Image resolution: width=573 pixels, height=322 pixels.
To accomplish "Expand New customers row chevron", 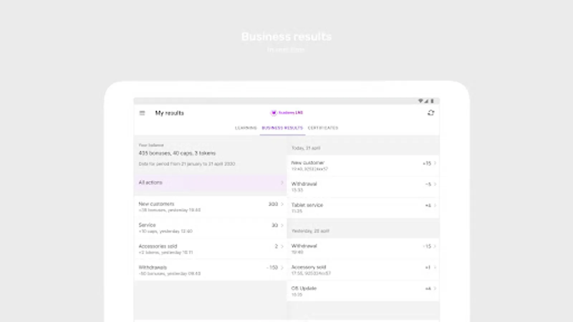I will point(282,204).
